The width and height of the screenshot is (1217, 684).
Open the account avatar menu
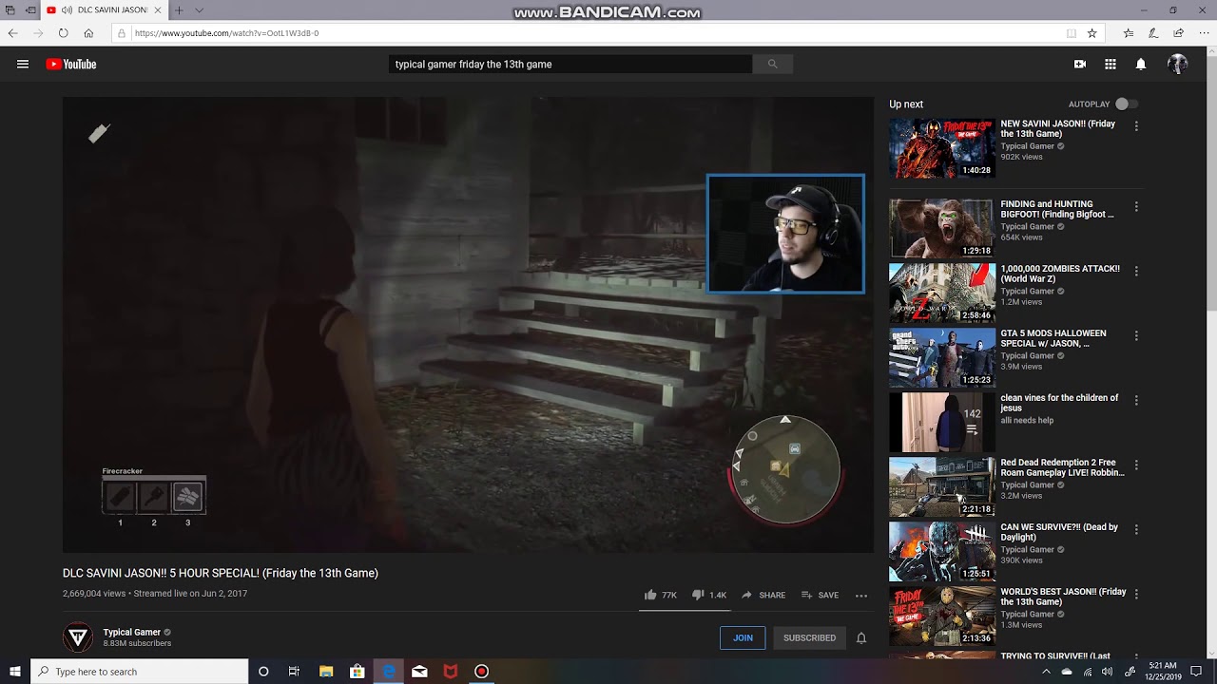pyautogui.click(x=1177, y=64)
